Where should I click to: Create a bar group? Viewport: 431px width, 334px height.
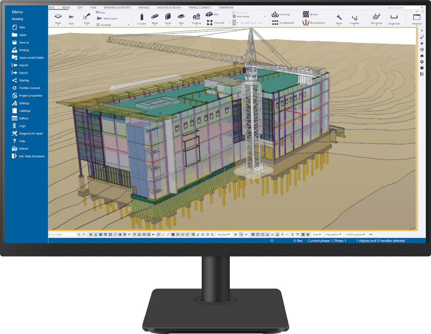376,19
